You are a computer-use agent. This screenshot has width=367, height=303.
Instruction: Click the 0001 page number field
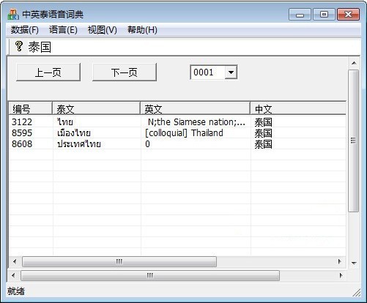(207, 72)
